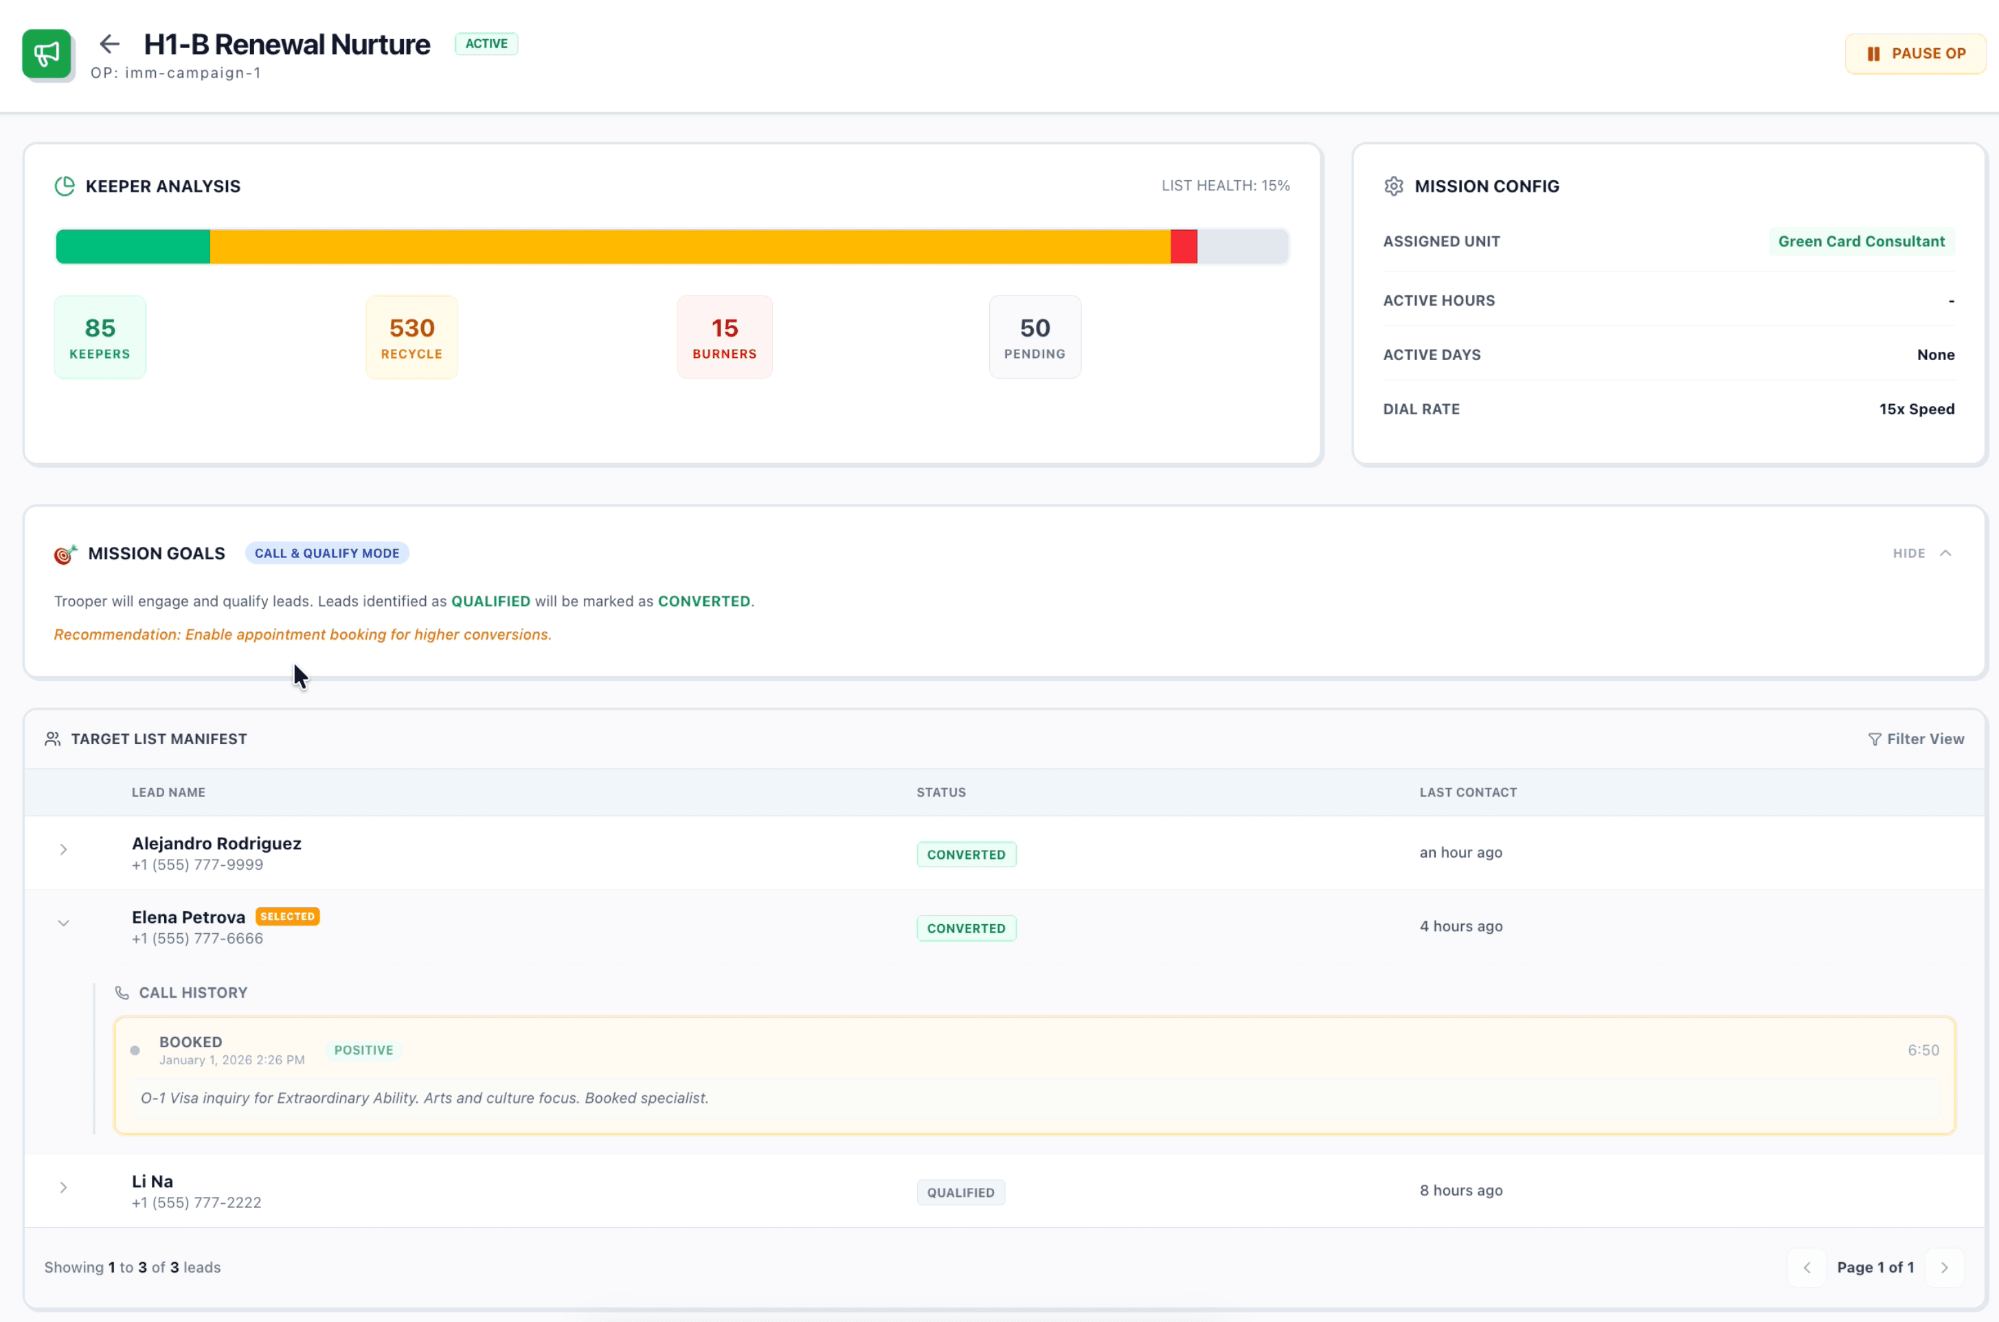Select the 85 Keepers stat card
This screenshot has width=1999, height=1322.
[100, 337]
